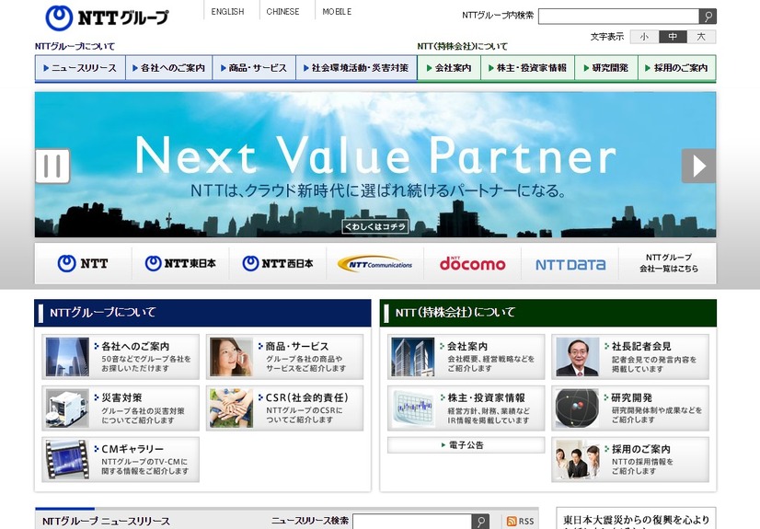Viewport: 760px width, 529px height.
Task: Open 研究開発 green navigation tab
Action: [606, 68]
